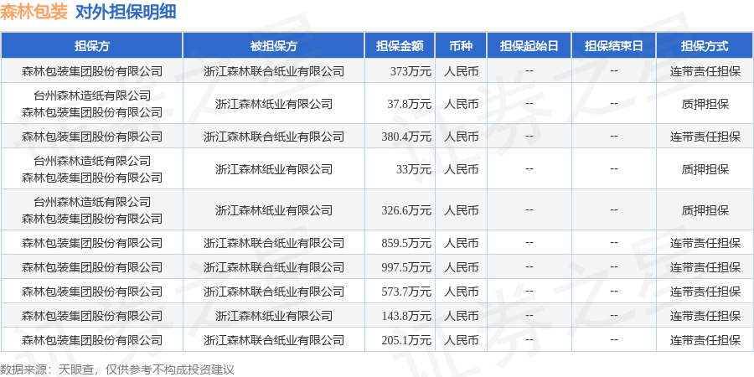Select 浙江森林联合纸业有限公司 in the 573.7万元 row
Viewport: 754px width, 377px height.
coord(274,292)
